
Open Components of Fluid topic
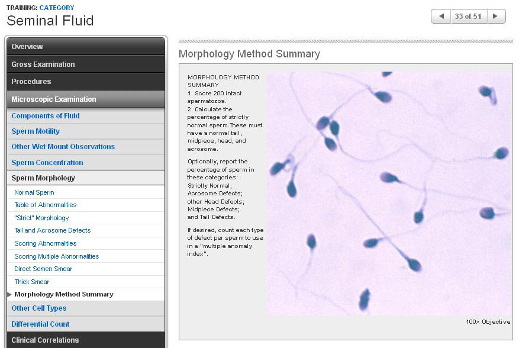[x=46, y=116]
